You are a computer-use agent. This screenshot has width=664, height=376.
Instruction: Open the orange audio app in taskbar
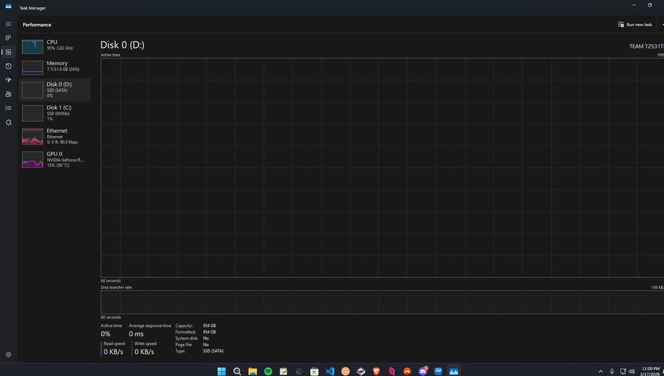(408, 371)
